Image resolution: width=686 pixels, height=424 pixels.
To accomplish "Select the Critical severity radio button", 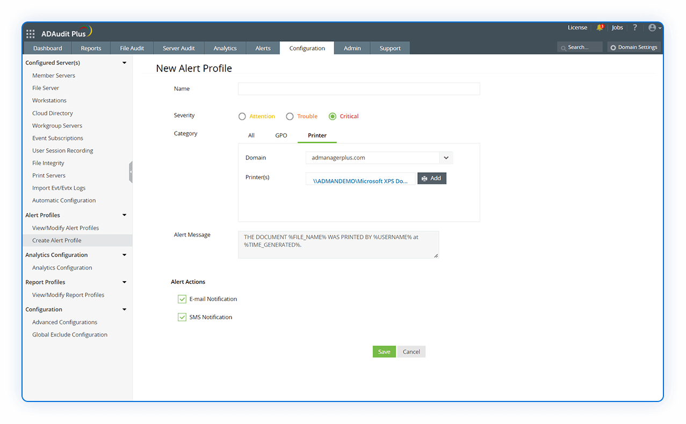I will coord(333,116).
